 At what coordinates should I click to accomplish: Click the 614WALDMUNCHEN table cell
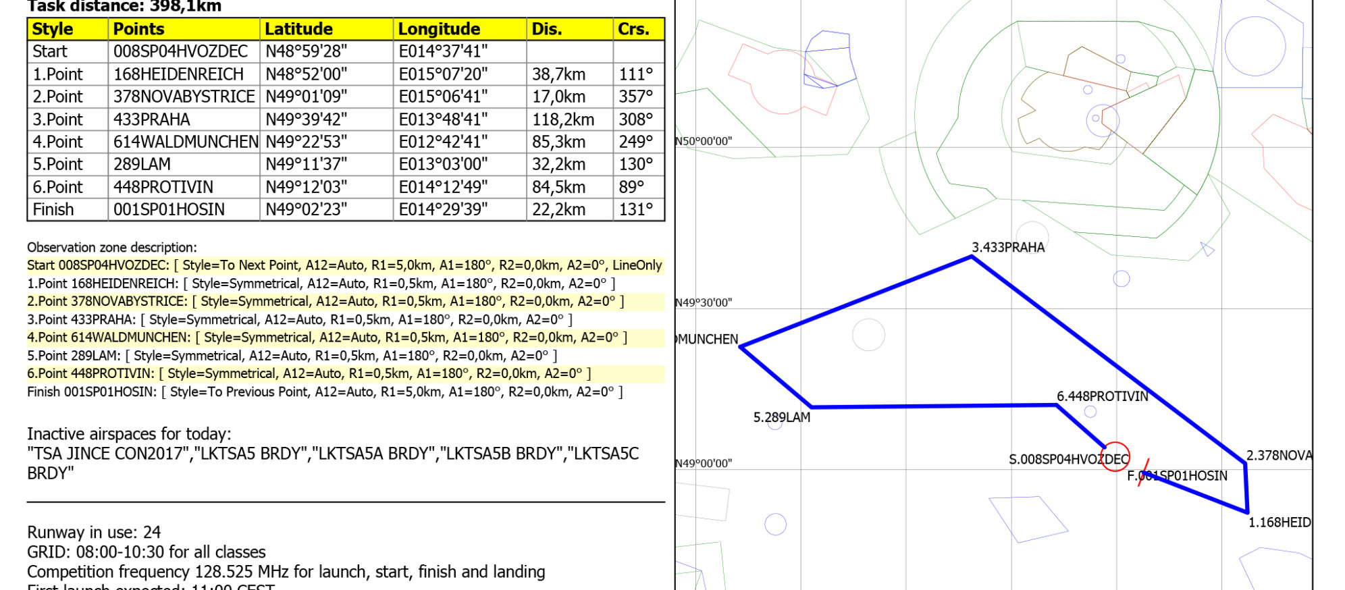click(x=185, y=142)
